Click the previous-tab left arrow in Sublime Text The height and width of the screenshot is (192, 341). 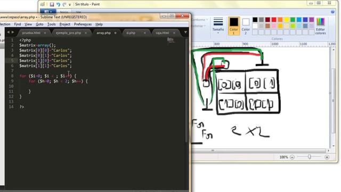9,32
